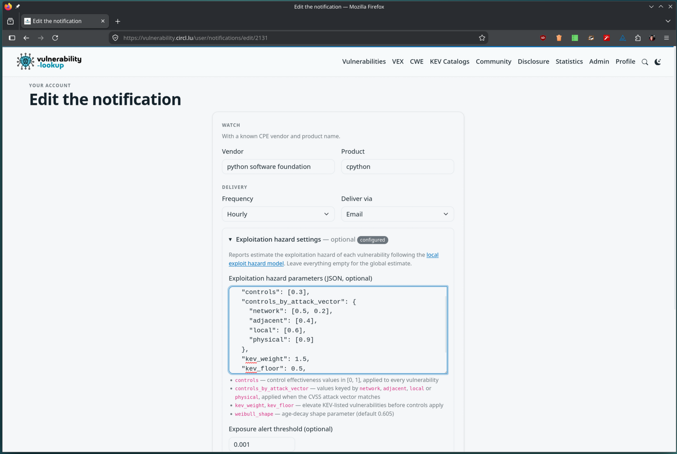
Task: Open the Extensions puzzle icon
Action: tap(638, 38)
